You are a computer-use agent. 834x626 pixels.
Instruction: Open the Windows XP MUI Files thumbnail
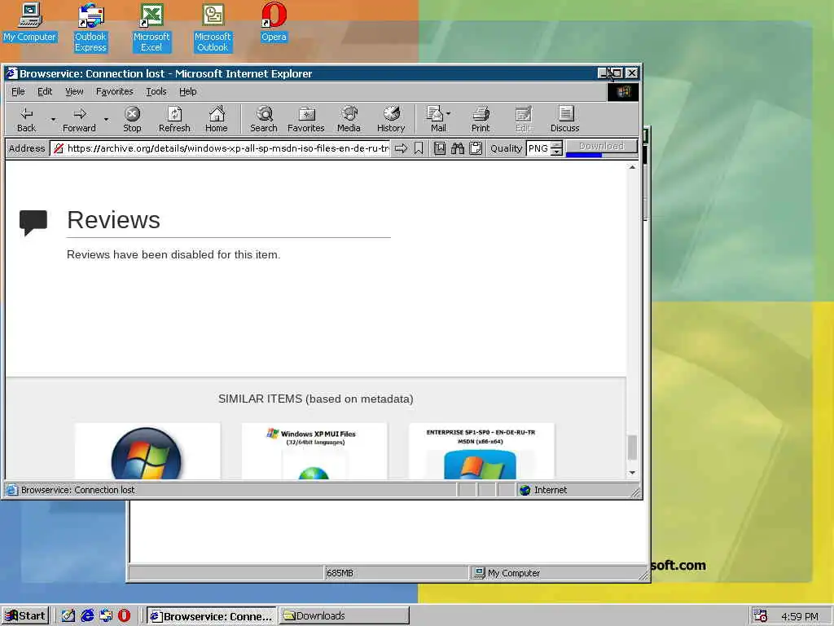click(314, 452)
